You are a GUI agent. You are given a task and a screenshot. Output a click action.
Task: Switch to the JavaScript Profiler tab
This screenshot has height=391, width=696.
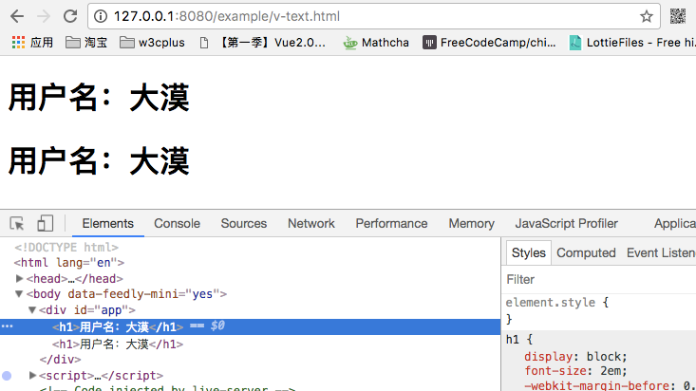coord(566,223)
